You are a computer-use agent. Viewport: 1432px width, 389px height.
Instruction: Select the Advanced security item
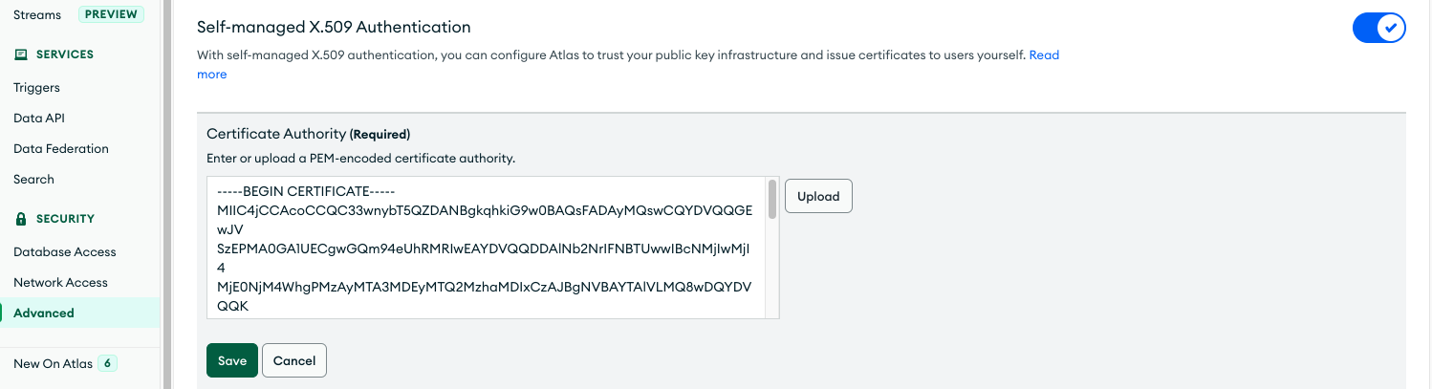coord(44,313)
